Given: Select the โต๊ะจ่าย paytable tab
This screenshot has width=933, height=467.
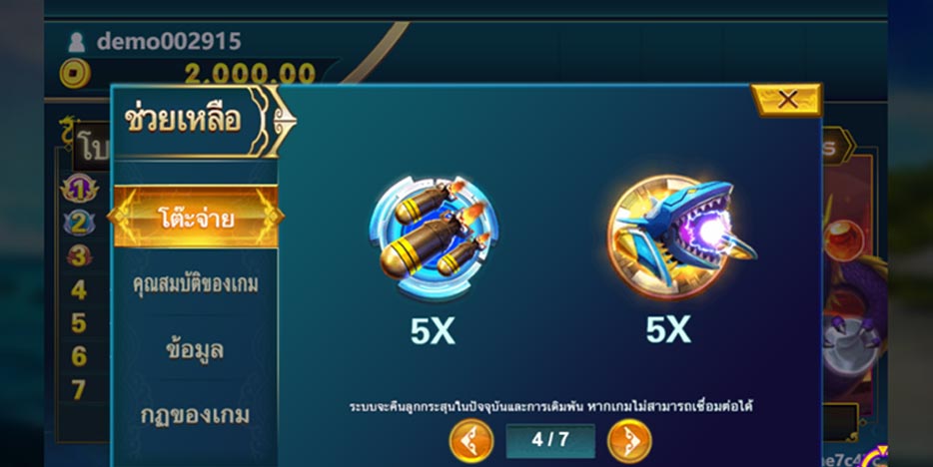Looking at the screenshot, I should 195,217.
